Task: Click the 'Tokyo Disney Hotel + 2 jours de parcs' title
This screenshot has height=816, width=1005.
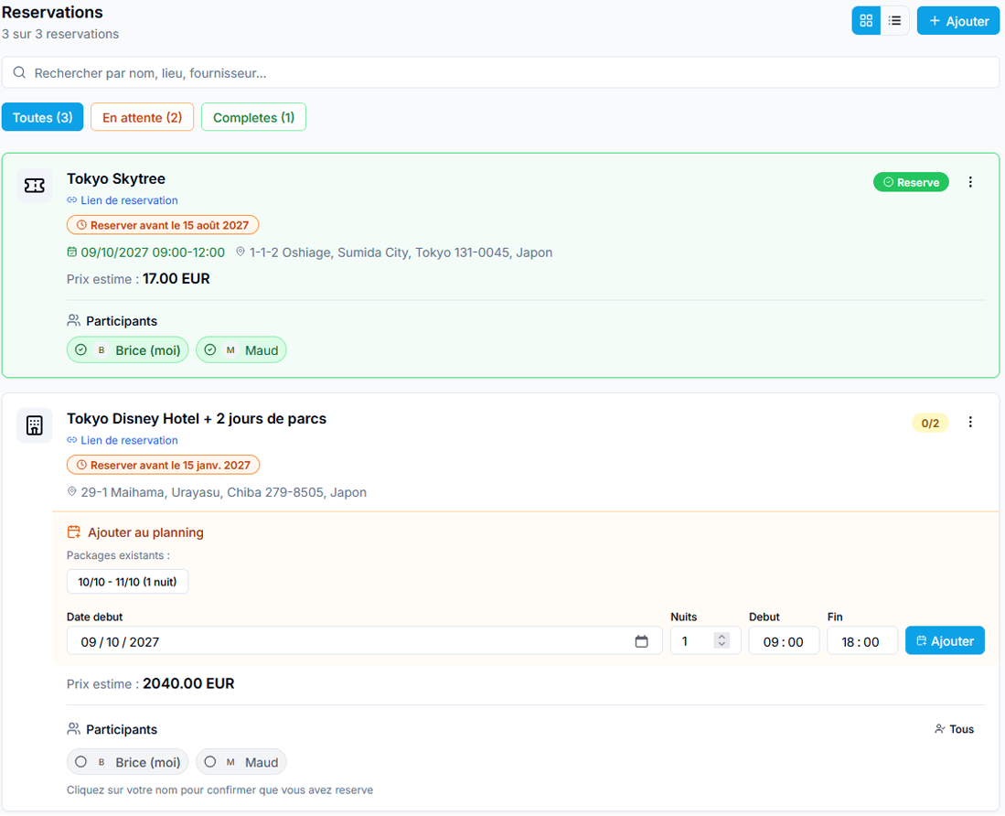Action: [x=197, y=419]
